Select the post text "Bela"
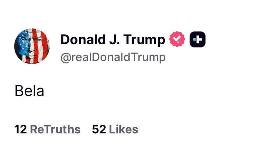The image size is (270, 152). [x=29, y=91]
